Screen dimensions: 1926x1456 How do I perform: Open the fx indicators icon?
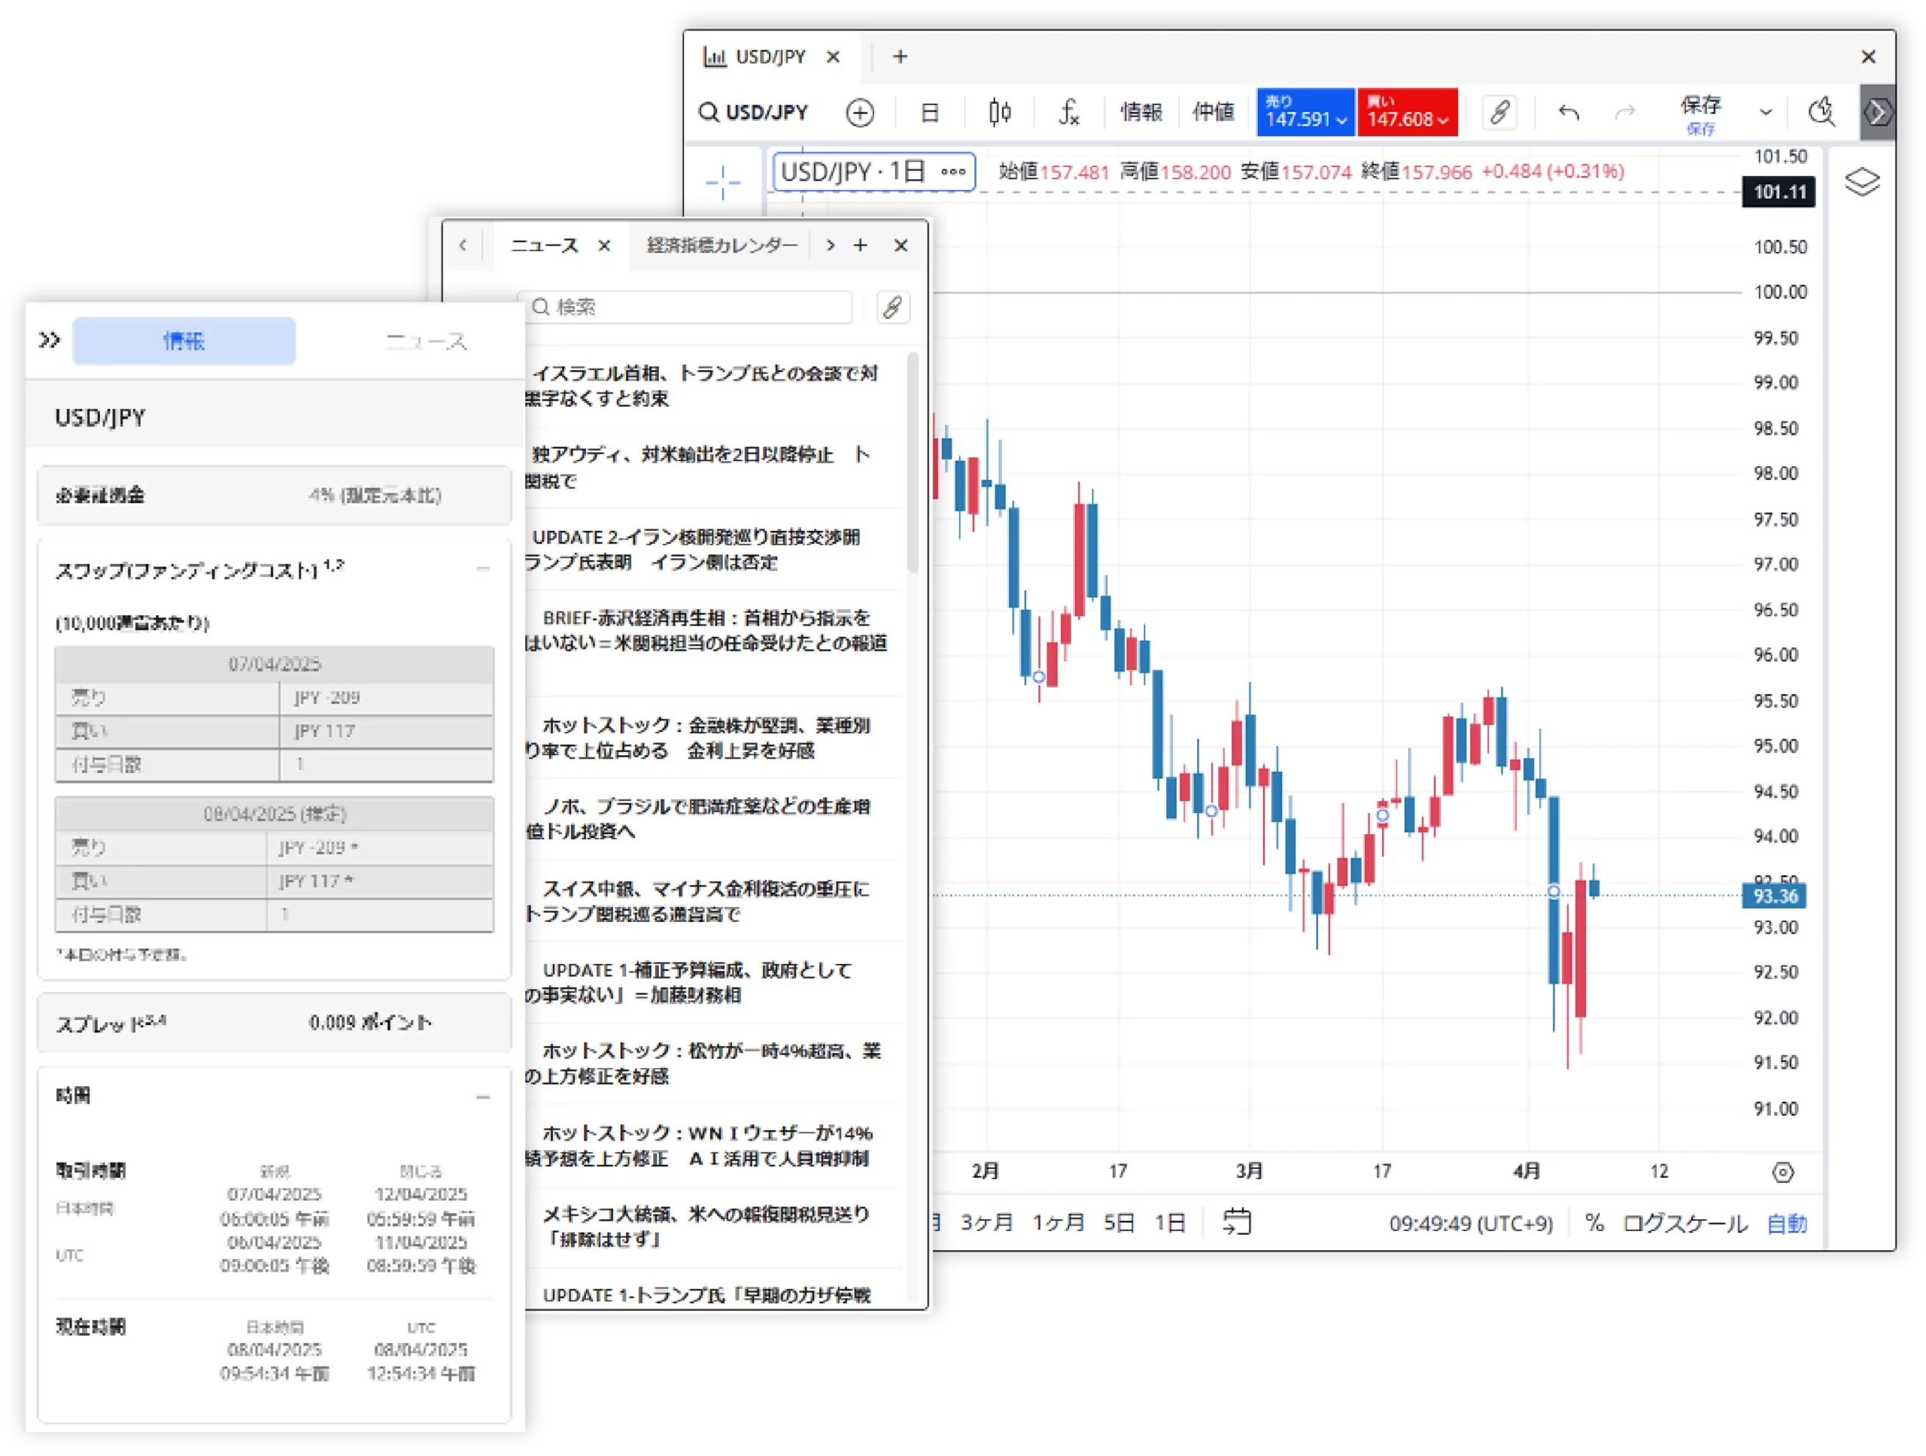[x=1069, y=112]
